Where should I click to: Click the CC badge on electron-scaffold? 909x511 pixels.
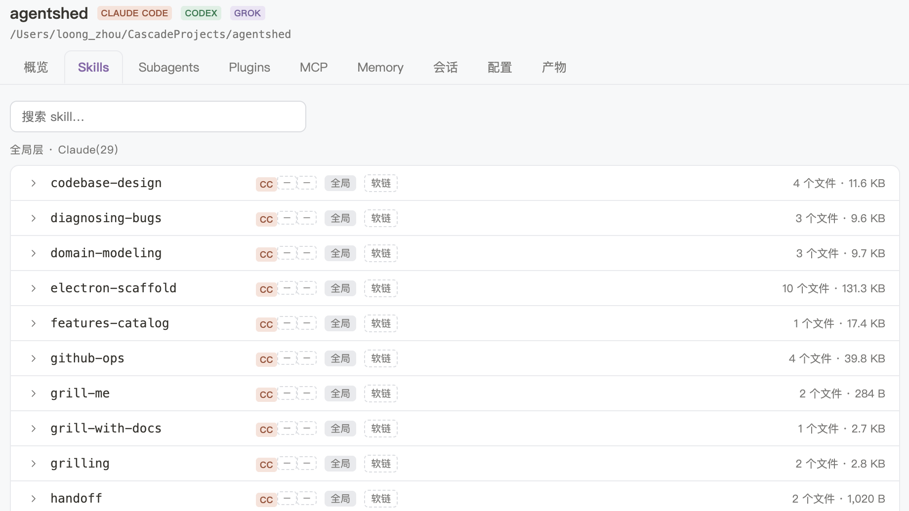pos(266,289)
